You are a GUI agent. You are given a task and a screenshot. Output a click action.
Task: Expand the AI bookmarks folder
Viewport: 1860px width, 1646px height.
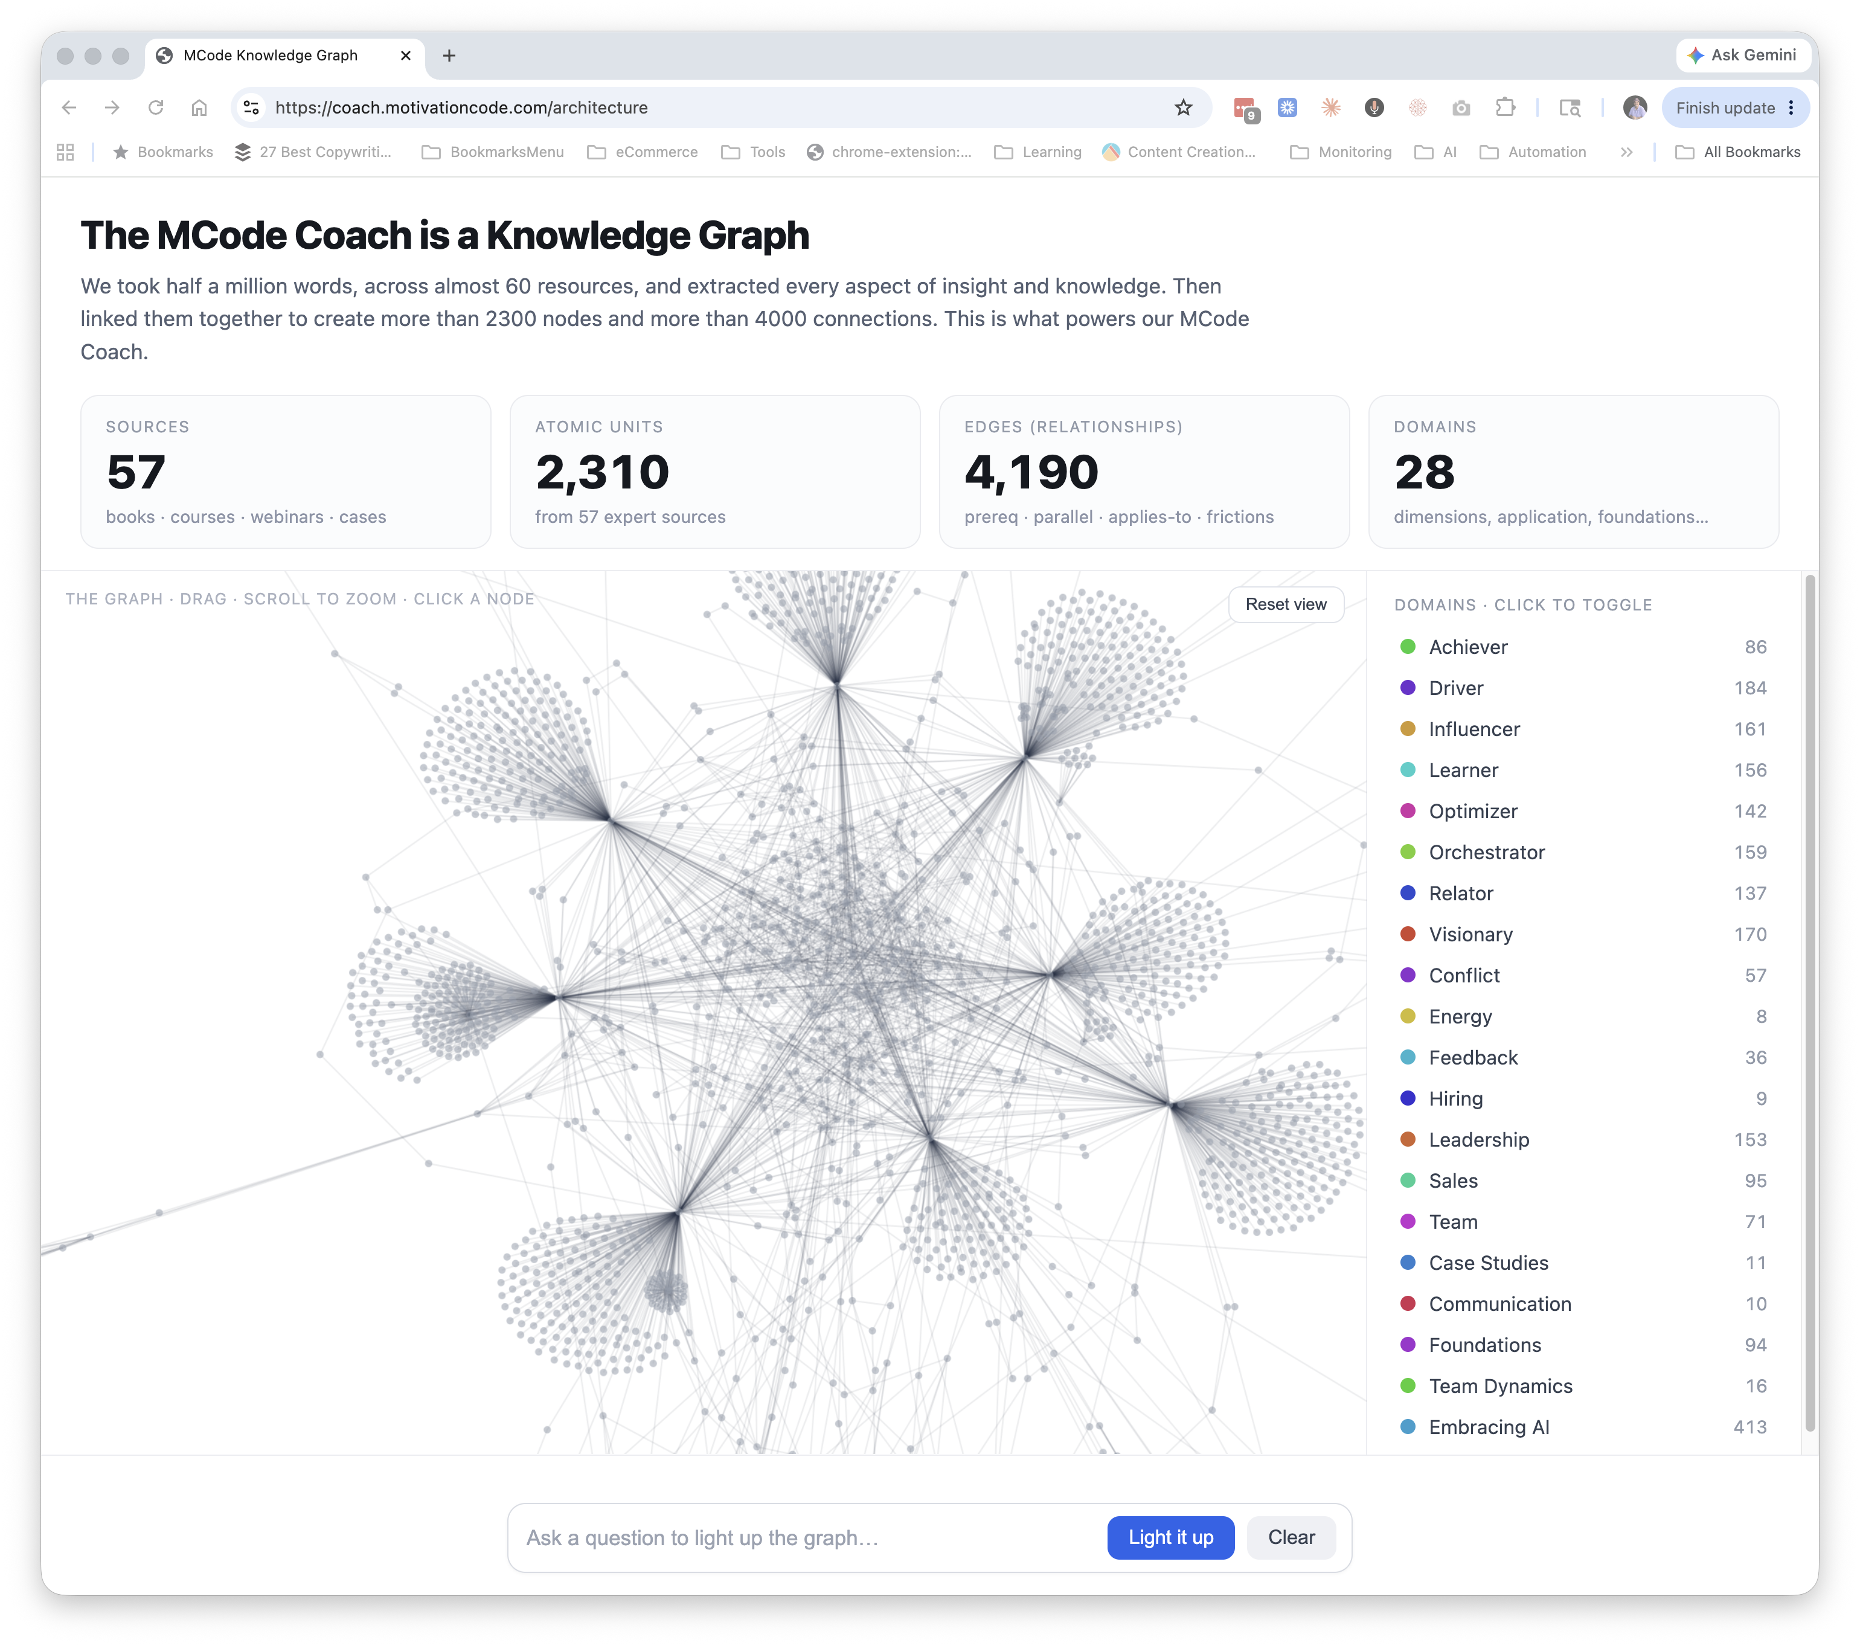tap(1435, 152)
